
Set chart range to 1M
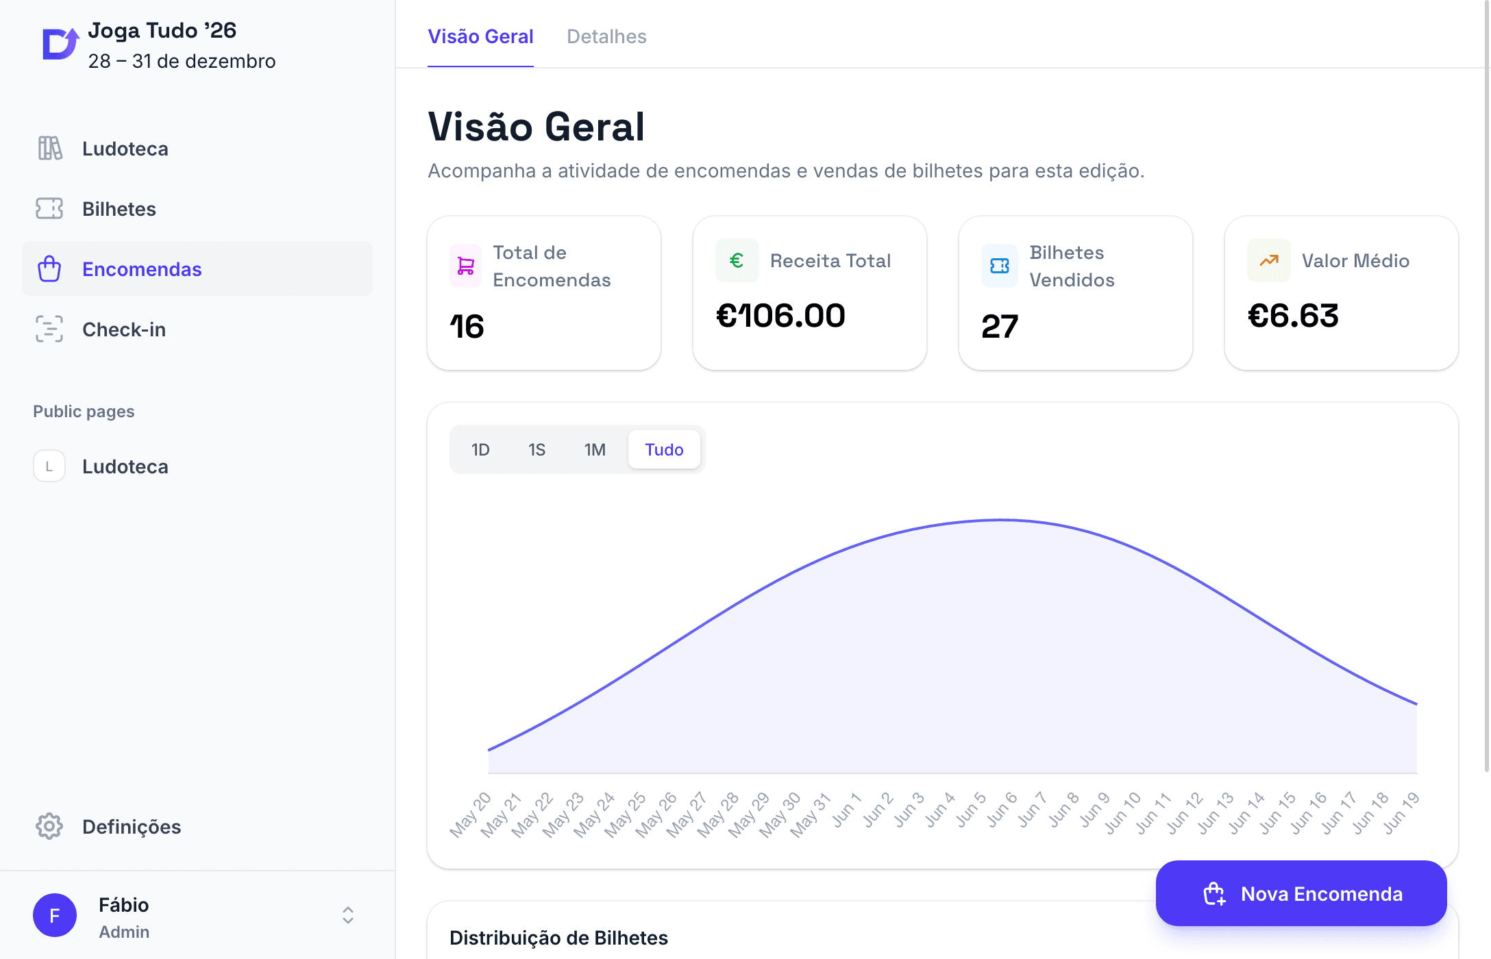(595, 449)
